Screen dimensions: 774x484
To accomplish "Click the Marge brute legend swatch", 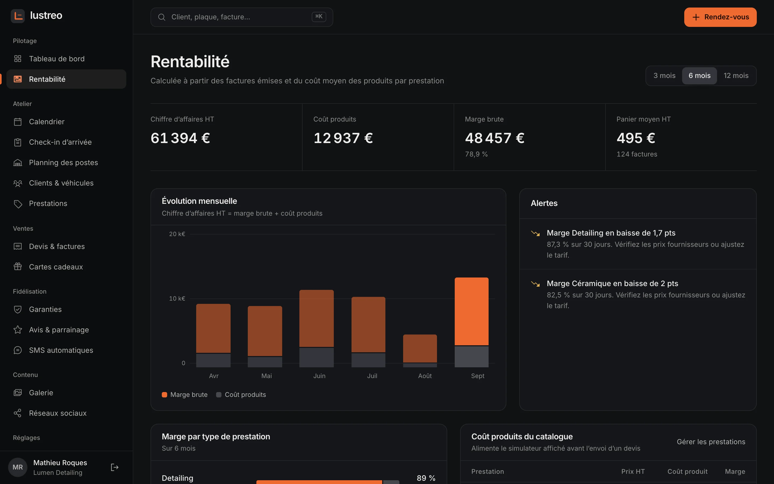I will coord(164,395).
